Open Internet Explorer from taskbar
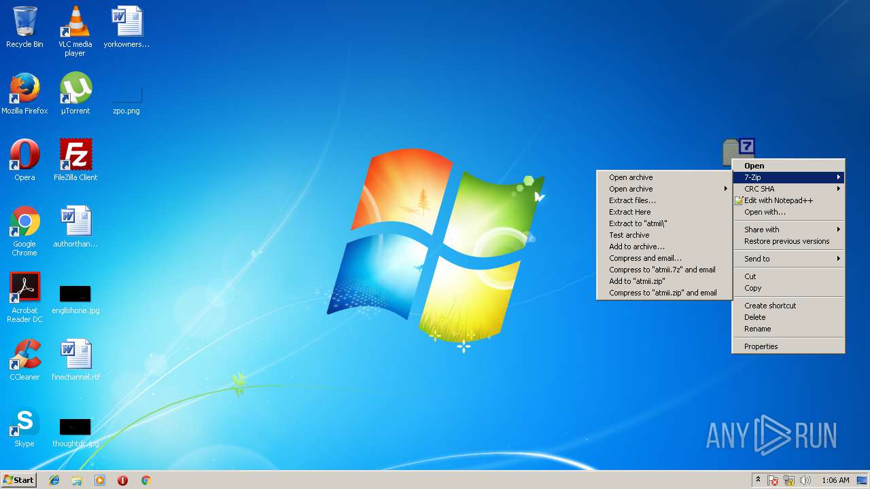Image resolution: width=870 pixels, height=489 pixels. (x=54, y=480)
